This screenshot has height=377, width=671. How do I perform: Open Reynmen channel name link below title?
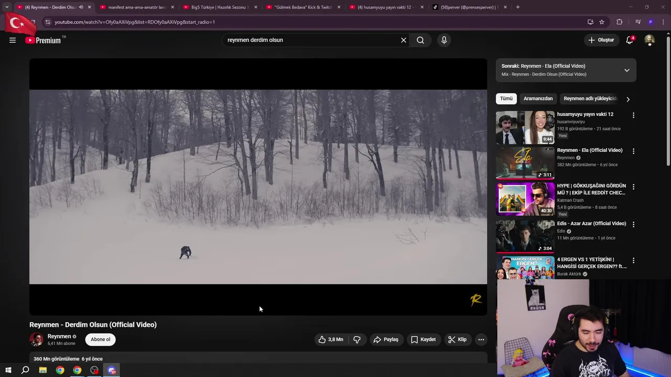point(59,337)
